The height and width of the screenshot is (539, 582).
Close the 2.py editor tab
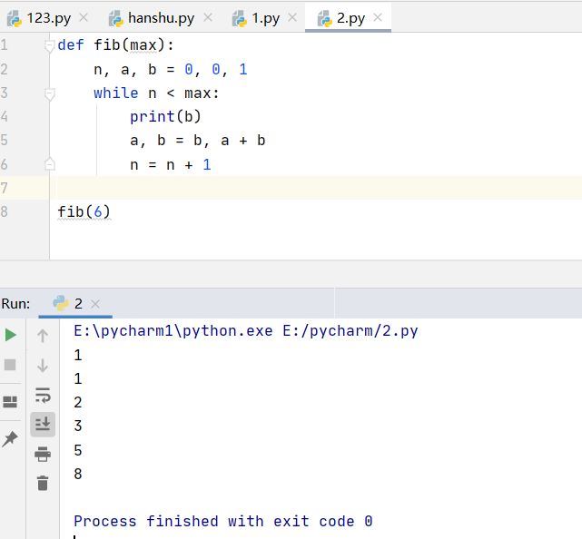[x=378, y=17]
